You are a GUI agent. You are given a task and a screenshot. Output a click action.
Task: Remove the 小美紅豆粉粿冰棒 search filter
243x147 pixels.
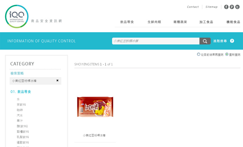click(57, 80)
